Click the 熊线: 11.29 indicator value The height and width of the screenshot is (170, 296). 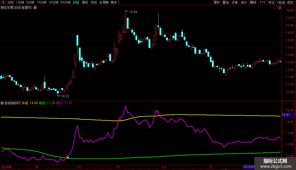pos(47,103)
